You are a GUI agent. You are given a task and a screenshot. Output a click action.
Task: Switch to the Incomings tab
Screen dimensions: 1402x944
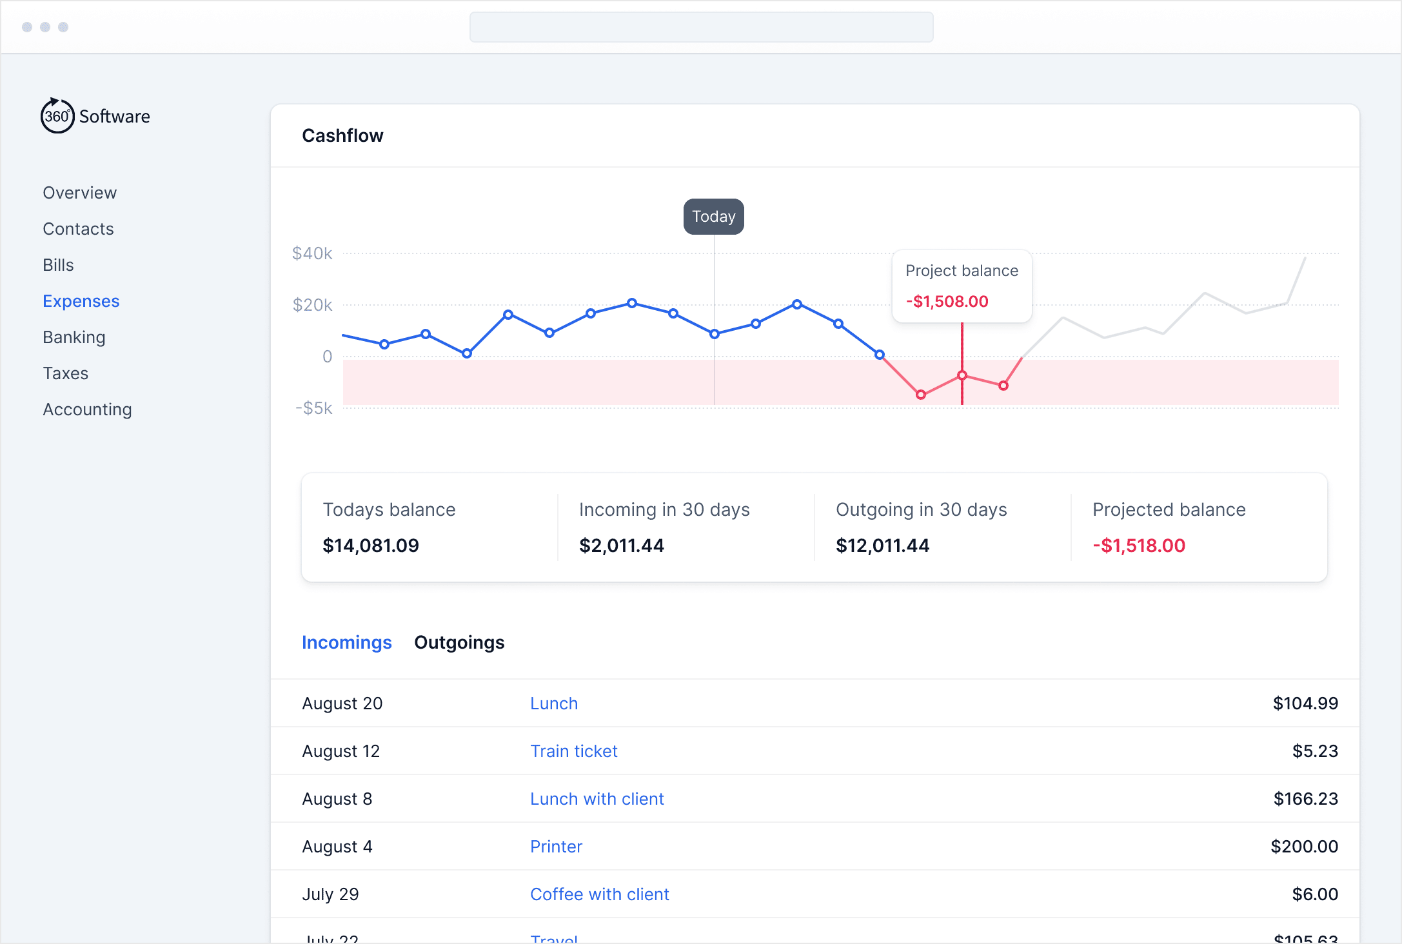coord(346,642)
